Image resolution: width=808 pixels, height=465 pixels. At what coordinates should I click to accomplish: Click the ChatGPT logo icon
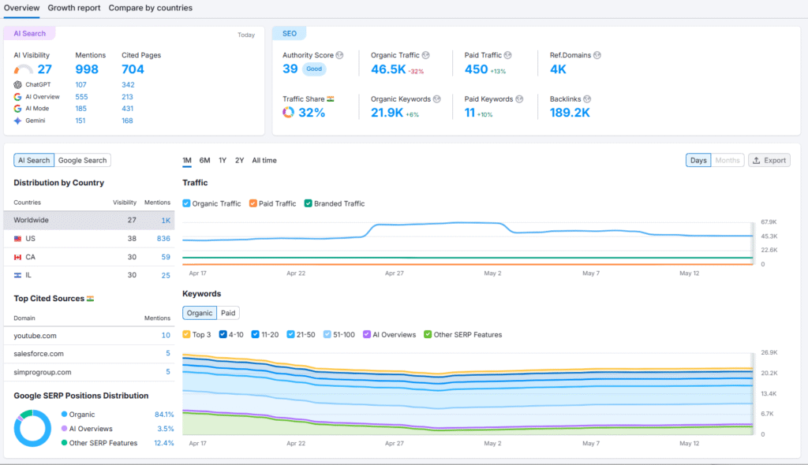17,84
